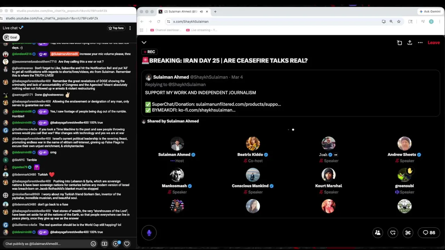445x250 pixels.
Task: Click 'Shared by Sulaiman Ahmed' label
Action: click(x=173, y=121)
